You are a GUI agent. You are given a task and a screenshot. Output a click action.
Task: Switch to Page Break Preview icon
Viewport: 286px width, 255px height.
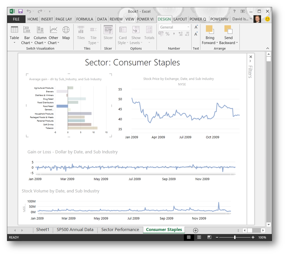tap(209, 237)
